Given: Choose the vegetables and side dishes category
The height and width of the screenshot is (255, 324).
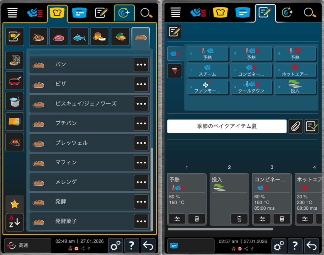Looking at the screenshot, I should click(120, 37).
